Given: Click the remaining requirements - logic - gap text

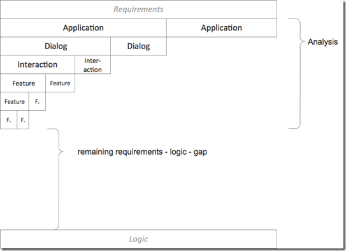Looking at the screenshot, I should (x=142, y=152).
